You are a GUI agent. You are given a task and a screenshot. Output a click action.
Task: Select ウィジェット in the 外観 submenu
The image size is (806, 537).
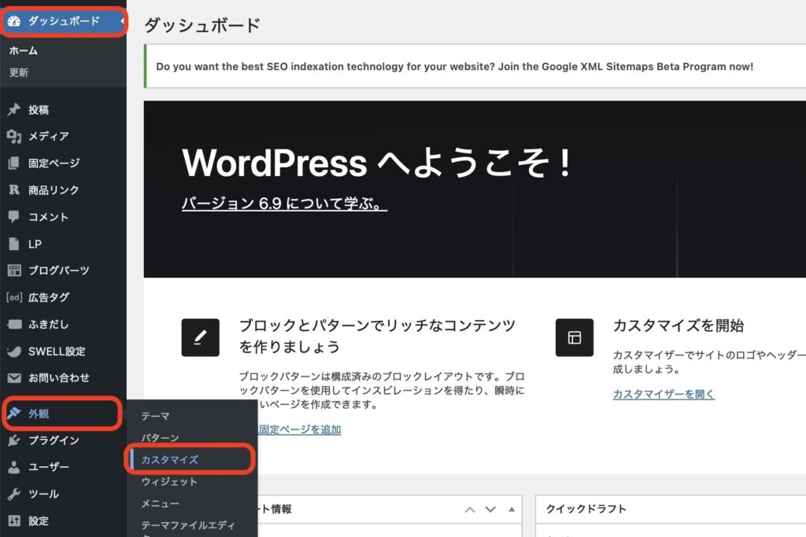pyautogui.click(x=169, y=482)
